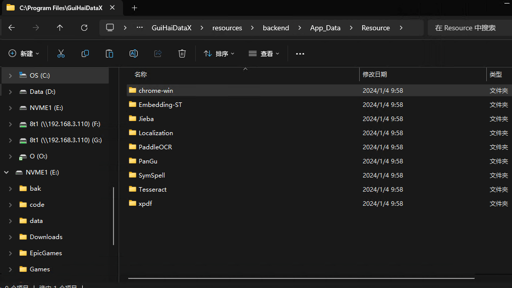Open the 排序 (Sort) dropdown

(x=219, y=53)
